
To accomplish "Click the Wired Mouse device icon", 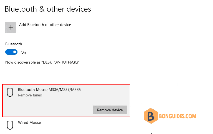I will coord(10,125).
